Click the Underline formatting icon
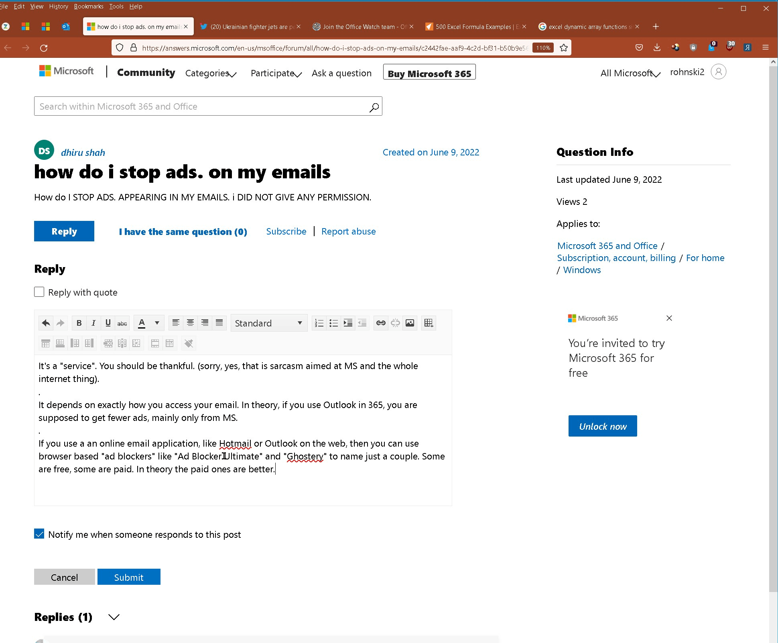 coord(108,323)
